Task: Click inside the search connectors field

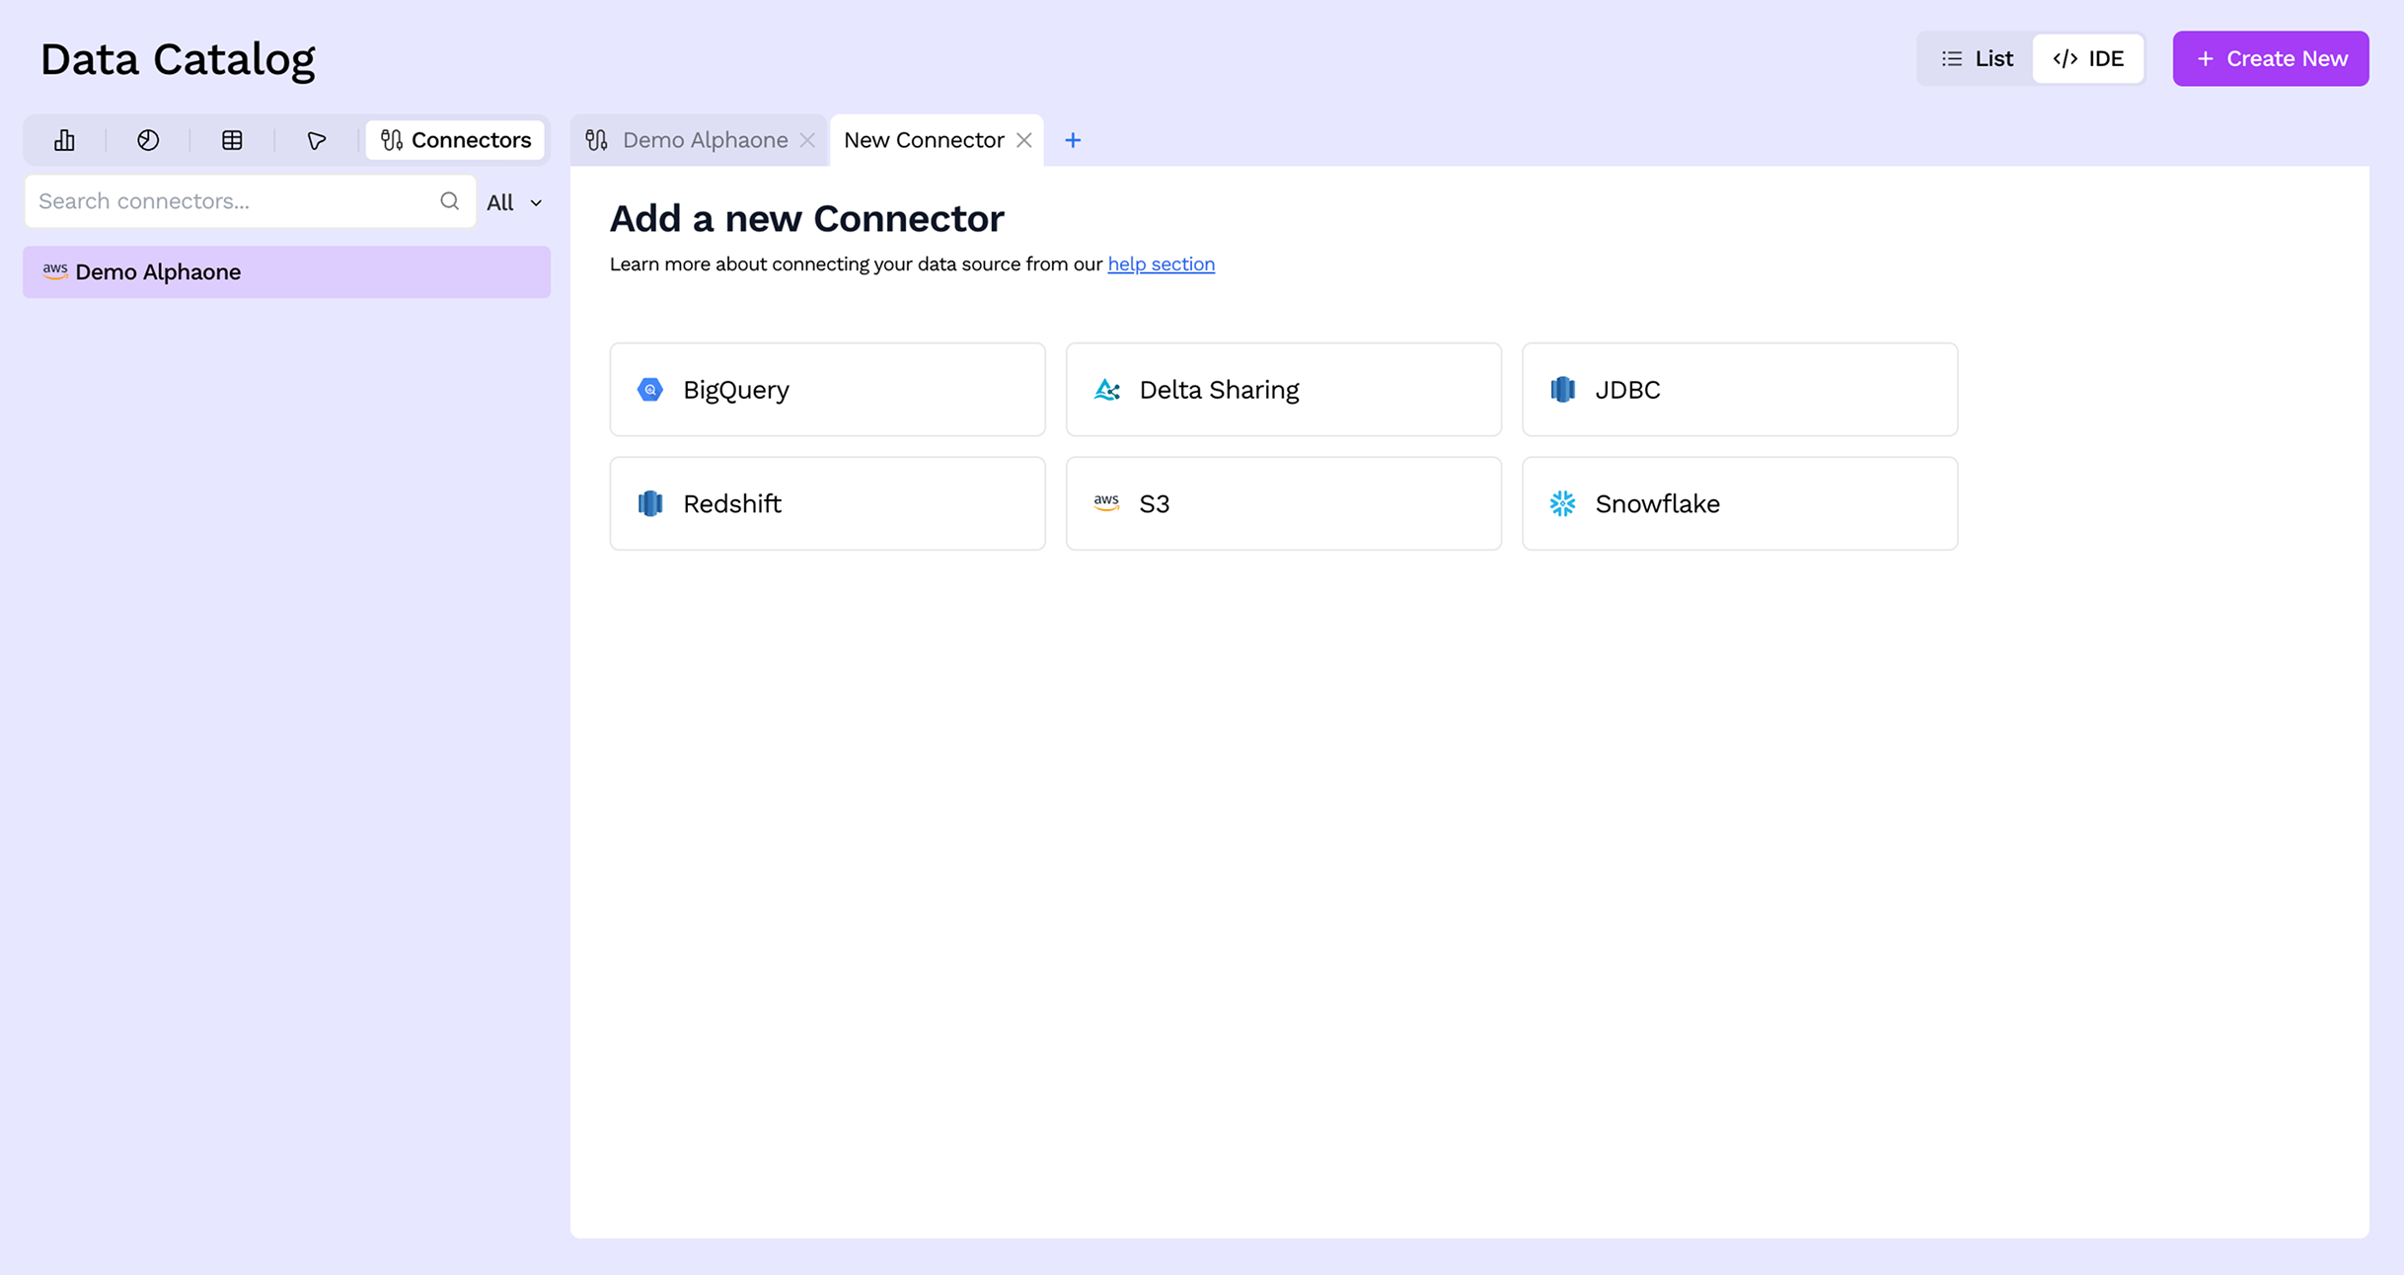Action: point(227,200)
